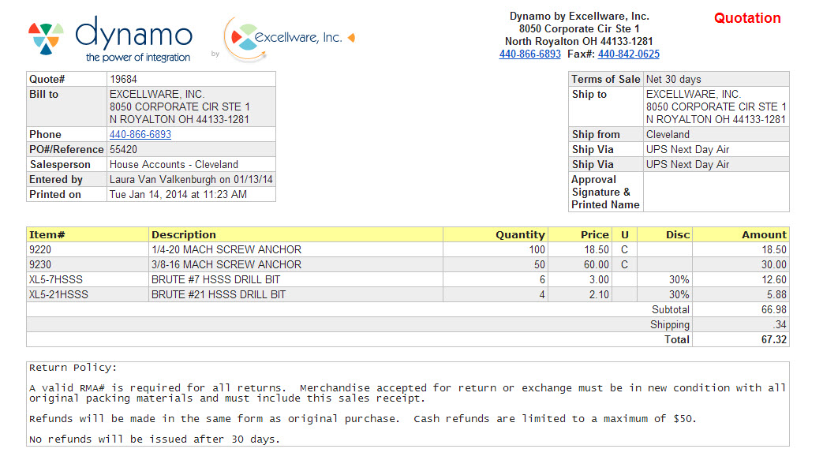This screenshot has width=823, height=460.
Task: Click the PO#/Reference value 55420
Action: click(x=123, y=150)
